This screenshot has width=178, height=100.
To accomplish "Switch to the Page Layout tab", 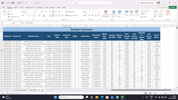I will click(30, 7).
